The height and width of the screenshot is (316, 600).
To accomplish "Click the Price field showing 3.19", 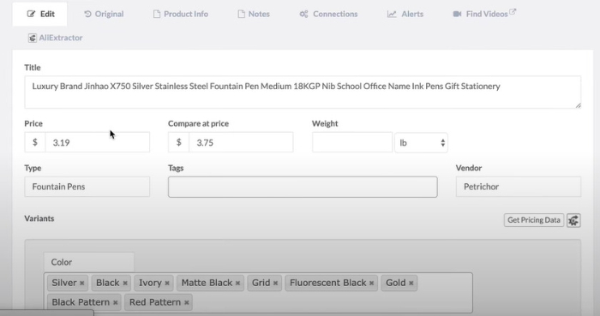I will pyautogui.click(x=97, y=142).
